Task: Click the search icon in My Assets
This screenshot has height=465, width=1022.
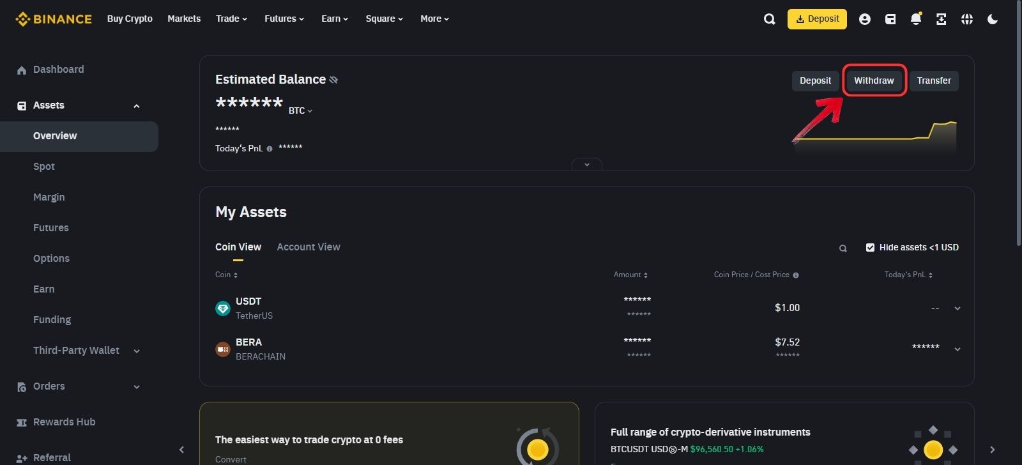Action: point(843,248)
